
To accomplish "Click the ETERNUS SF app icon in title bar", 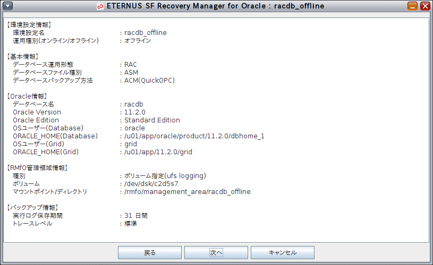I will (x=100, y=6).
